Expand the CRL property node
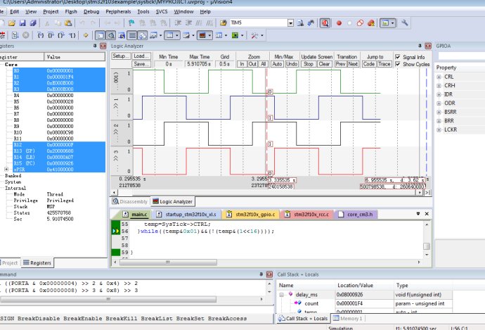This screenshot has width=485, height=330. pyautogui.click(x=439, y=76)
